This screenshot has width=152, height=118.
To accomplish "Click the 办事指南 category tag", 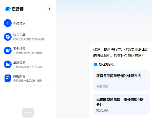I will pyautogui.click(x=102, y=87).
